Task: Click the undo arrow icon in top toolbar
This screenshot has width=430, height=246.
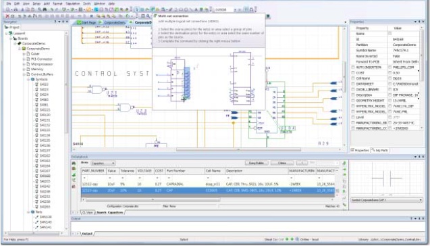Action: [52, 9]
